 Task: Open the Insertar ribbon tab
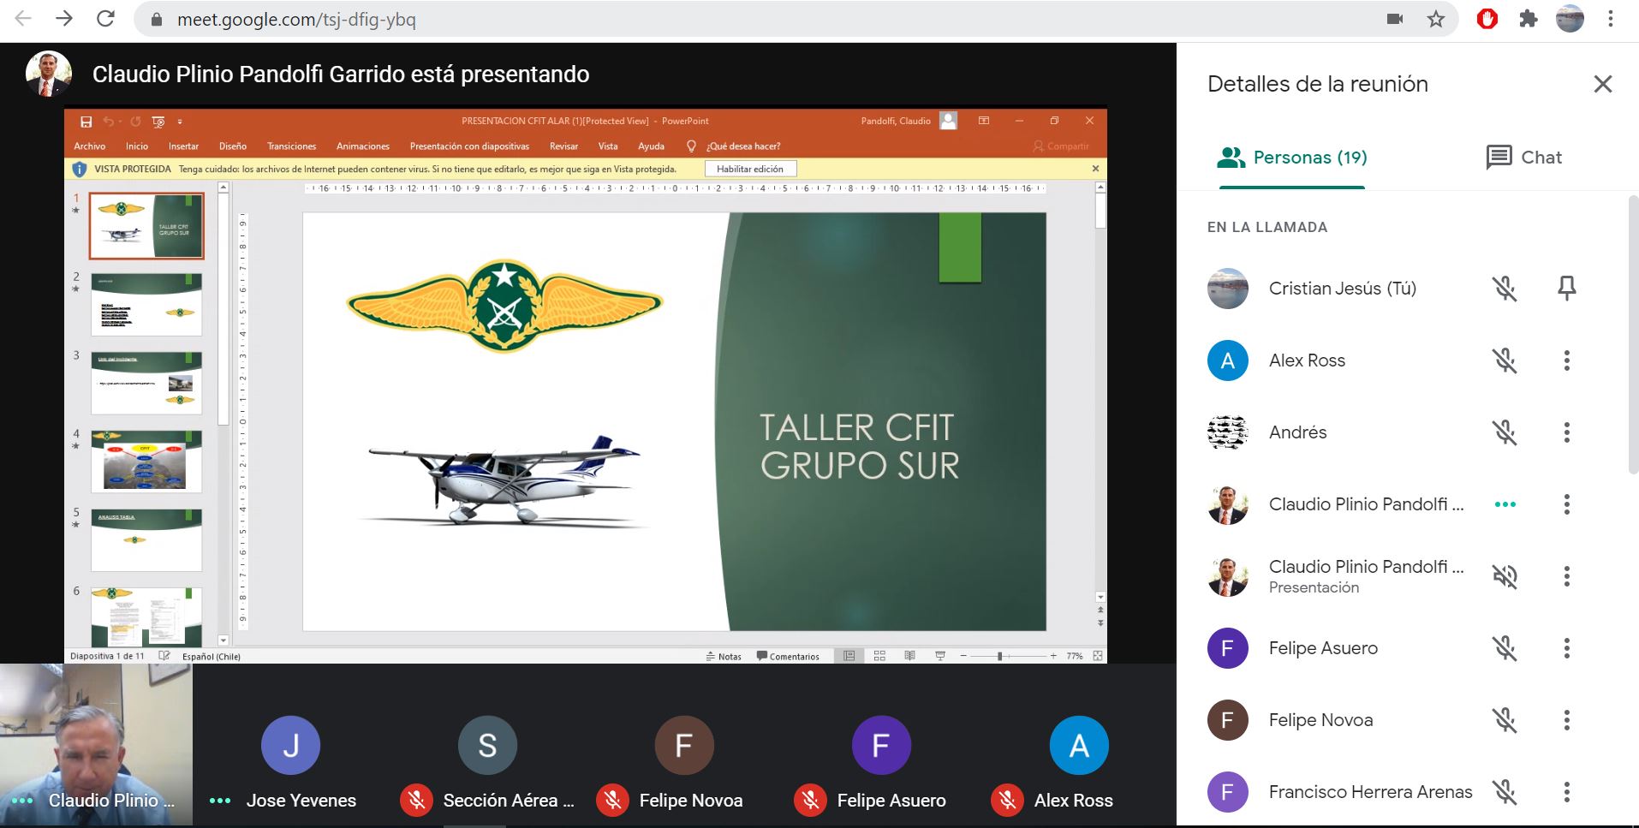click(183, 146)
